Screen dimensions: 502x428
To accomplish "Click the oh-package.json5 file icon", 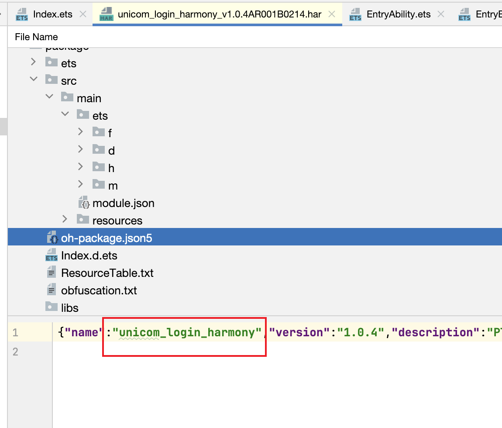I will coord(52,238).
